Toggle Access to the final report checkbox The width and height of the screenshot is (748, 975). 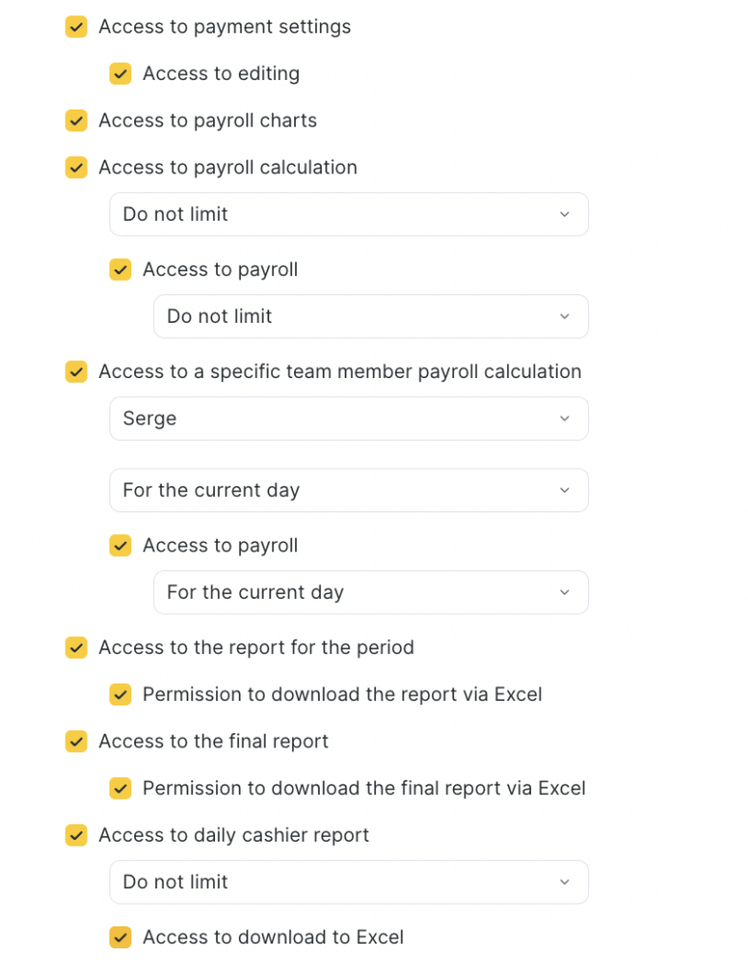[x=76, y=742]
